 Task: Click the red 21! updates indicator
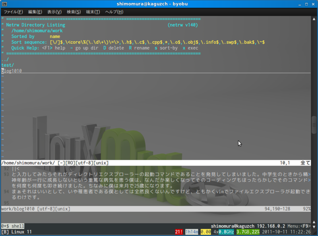pyautogui.click(x=178, y=232)
